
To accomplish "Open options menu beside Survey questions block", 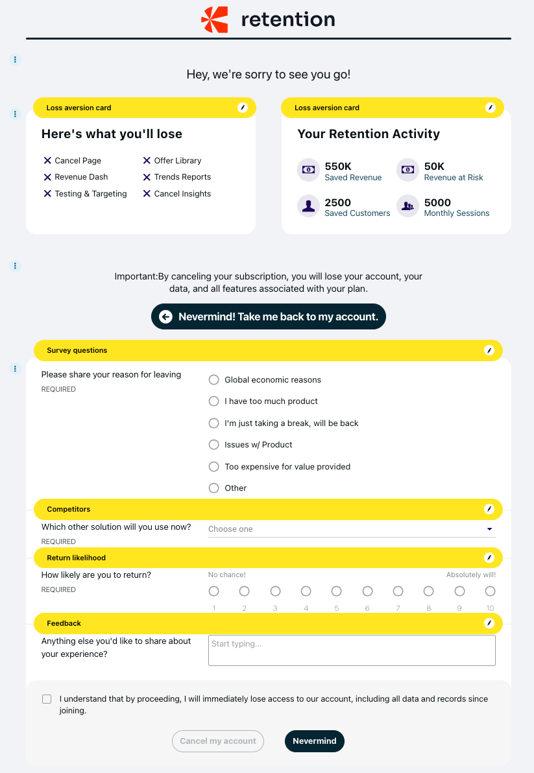I will (16, 369).
